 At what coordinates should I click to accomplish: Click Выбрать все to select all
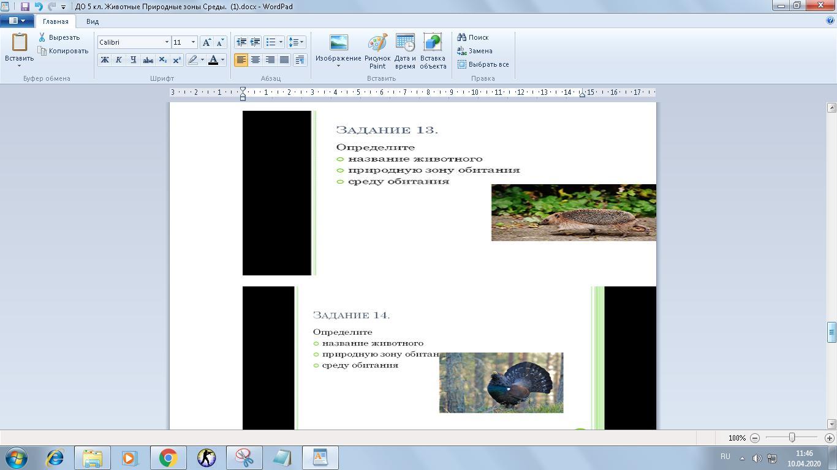[483, 64]
